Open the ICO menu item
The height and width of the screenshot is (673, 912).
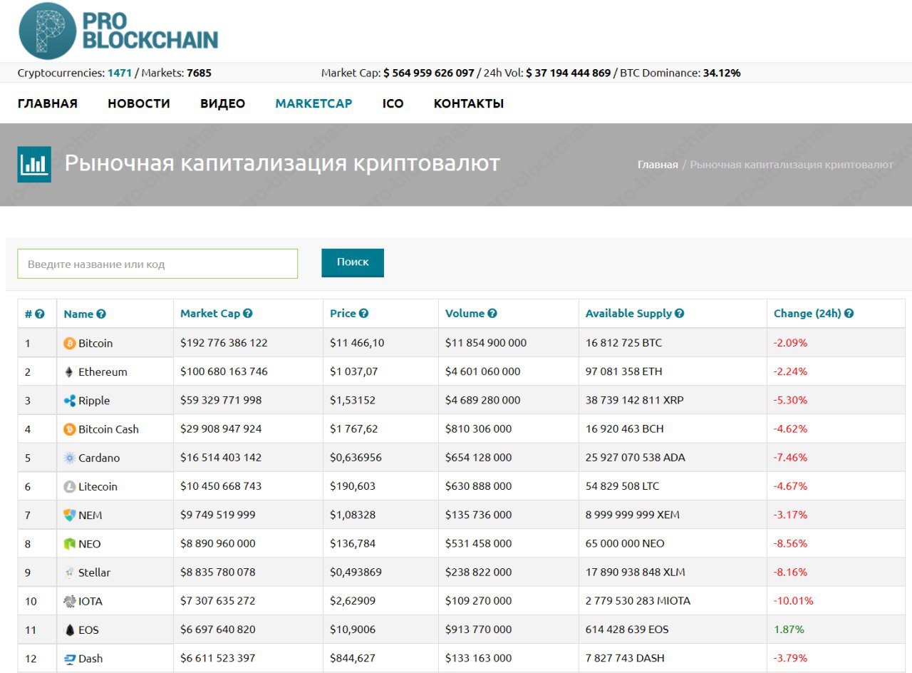(x=393, y=103)
